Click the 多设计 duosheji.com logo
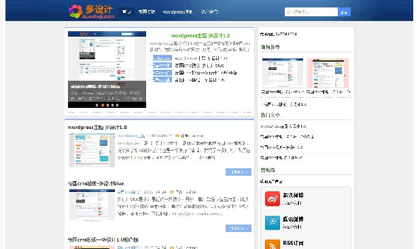Image resolution: width=418 pixels, height=249 pixels. (x=92, y=12)
